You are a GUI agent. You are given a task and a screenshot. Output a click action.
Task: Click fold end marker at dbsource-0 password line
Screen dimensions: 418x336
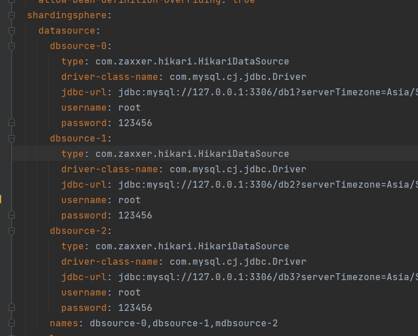(12, 123)
